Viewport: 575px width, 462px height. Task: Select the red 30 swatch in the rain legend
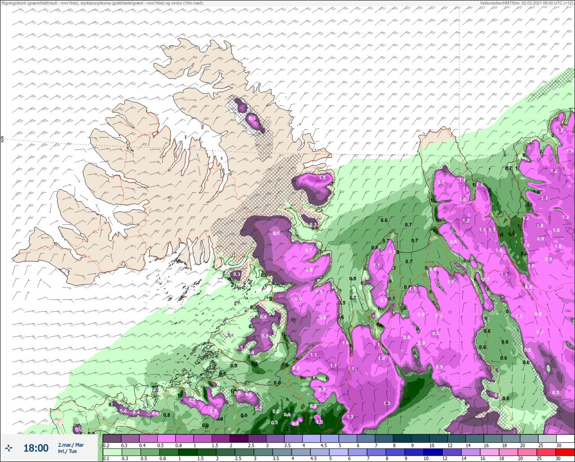tap(565, 452)
